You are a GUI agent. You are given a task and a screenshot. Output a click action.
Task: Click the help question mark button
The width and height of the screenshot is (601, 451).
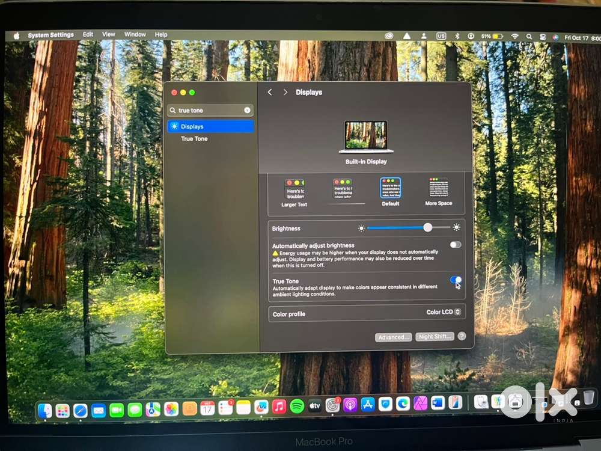tap(462, 336)
